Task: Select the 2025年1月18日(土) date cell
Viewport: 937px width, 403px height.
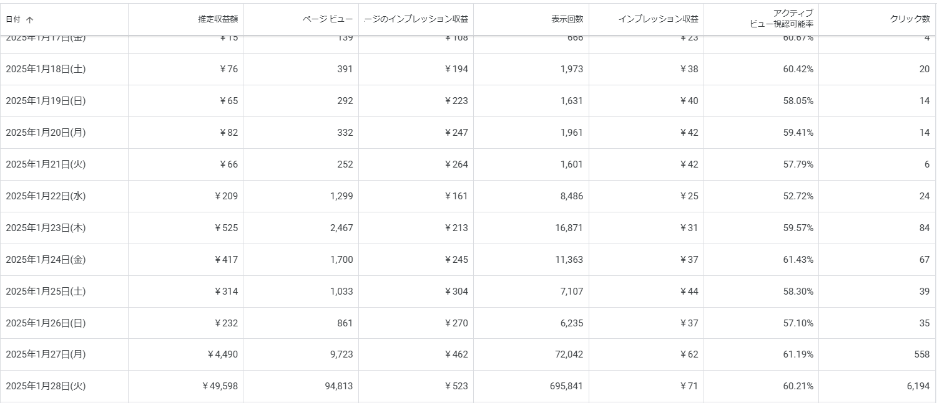Action: (46, 69)
